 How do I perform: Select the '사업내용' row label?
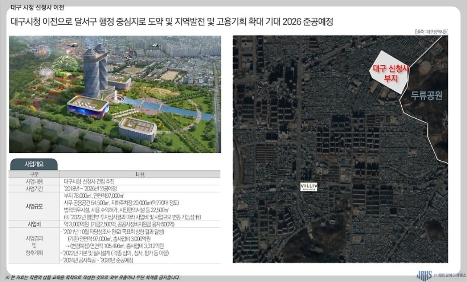point(34,181)
